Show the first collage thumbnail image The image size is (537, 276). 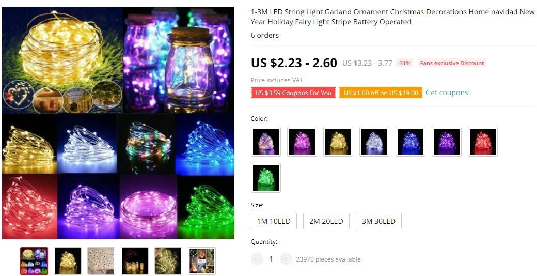tap(34, 261)
